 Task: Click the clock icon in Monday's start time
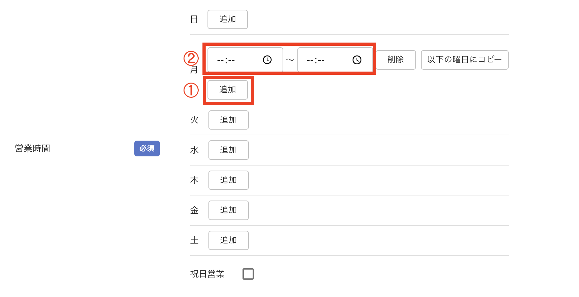click(x=267, y=60)
